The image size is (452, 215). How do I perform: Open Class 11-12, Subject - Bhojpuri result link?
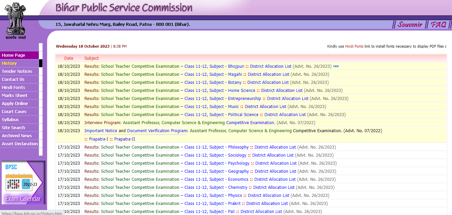click(214, 66)
